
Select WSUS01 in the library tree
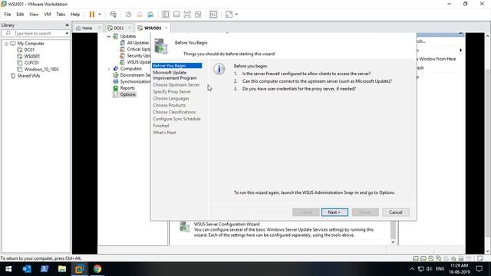coord(32,56)
